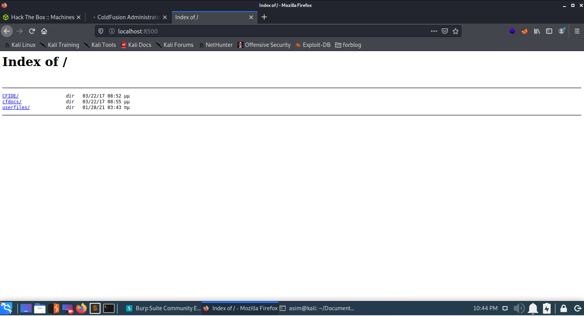Image resolution: width=584 pixels, height=316 pixels.
Task: Open the notifications bell
Action: pos(533,308)
